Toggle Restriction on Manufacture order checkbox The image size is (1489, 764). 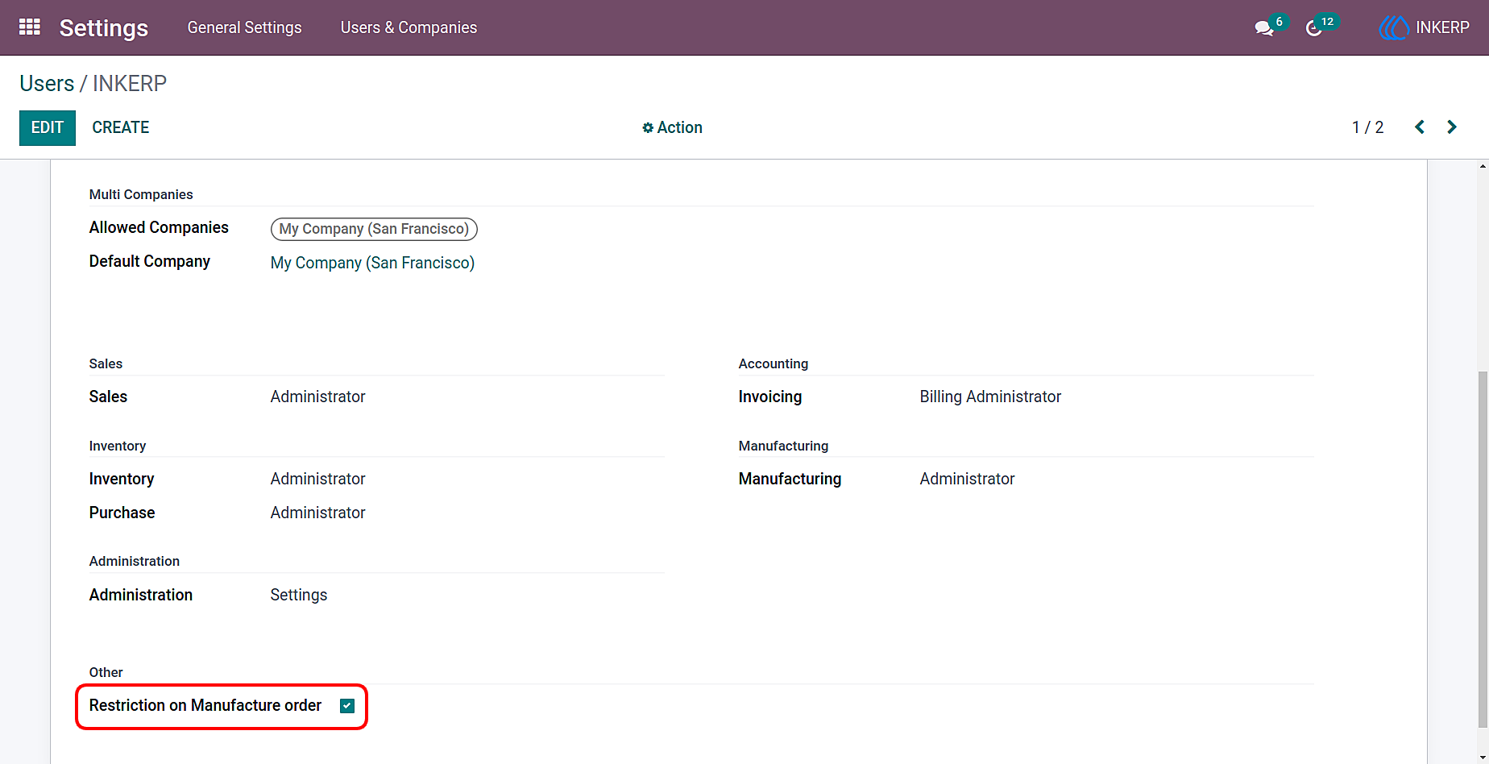point(347,706)
